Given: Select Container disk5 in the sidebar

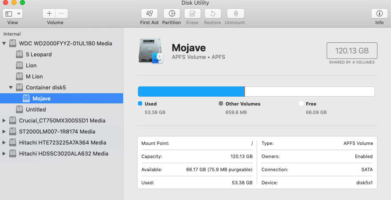Looking at the screenshot, I should [x=46, y=87].
